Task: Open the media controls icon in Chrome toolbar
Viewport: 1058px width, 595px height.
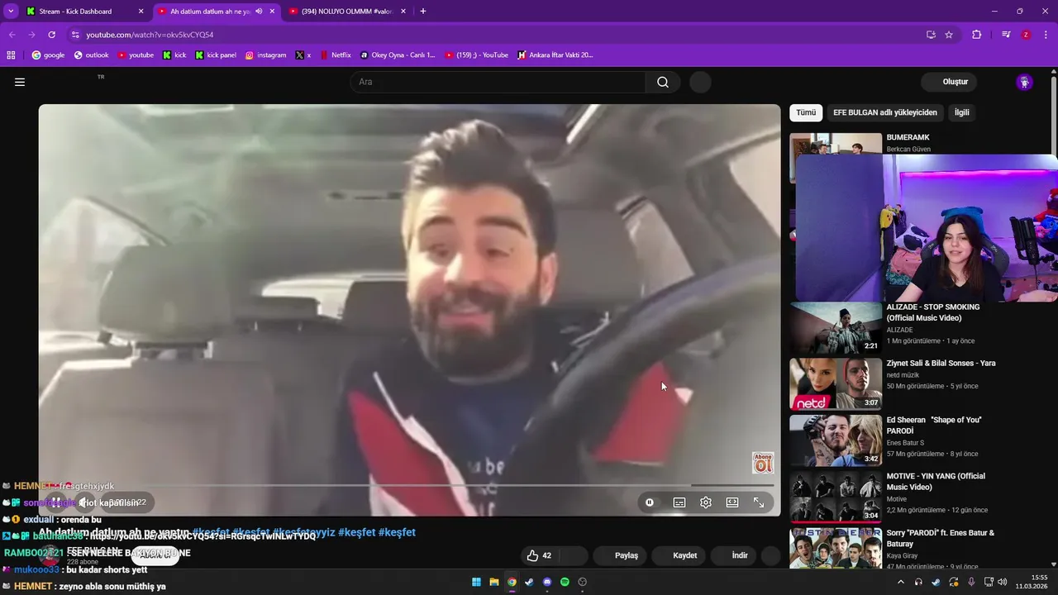Action: point(1006,35)
